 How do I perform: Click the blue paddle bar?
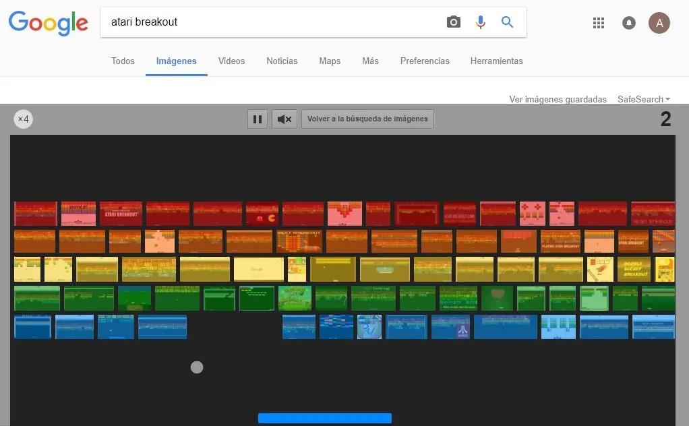[324, 418]
